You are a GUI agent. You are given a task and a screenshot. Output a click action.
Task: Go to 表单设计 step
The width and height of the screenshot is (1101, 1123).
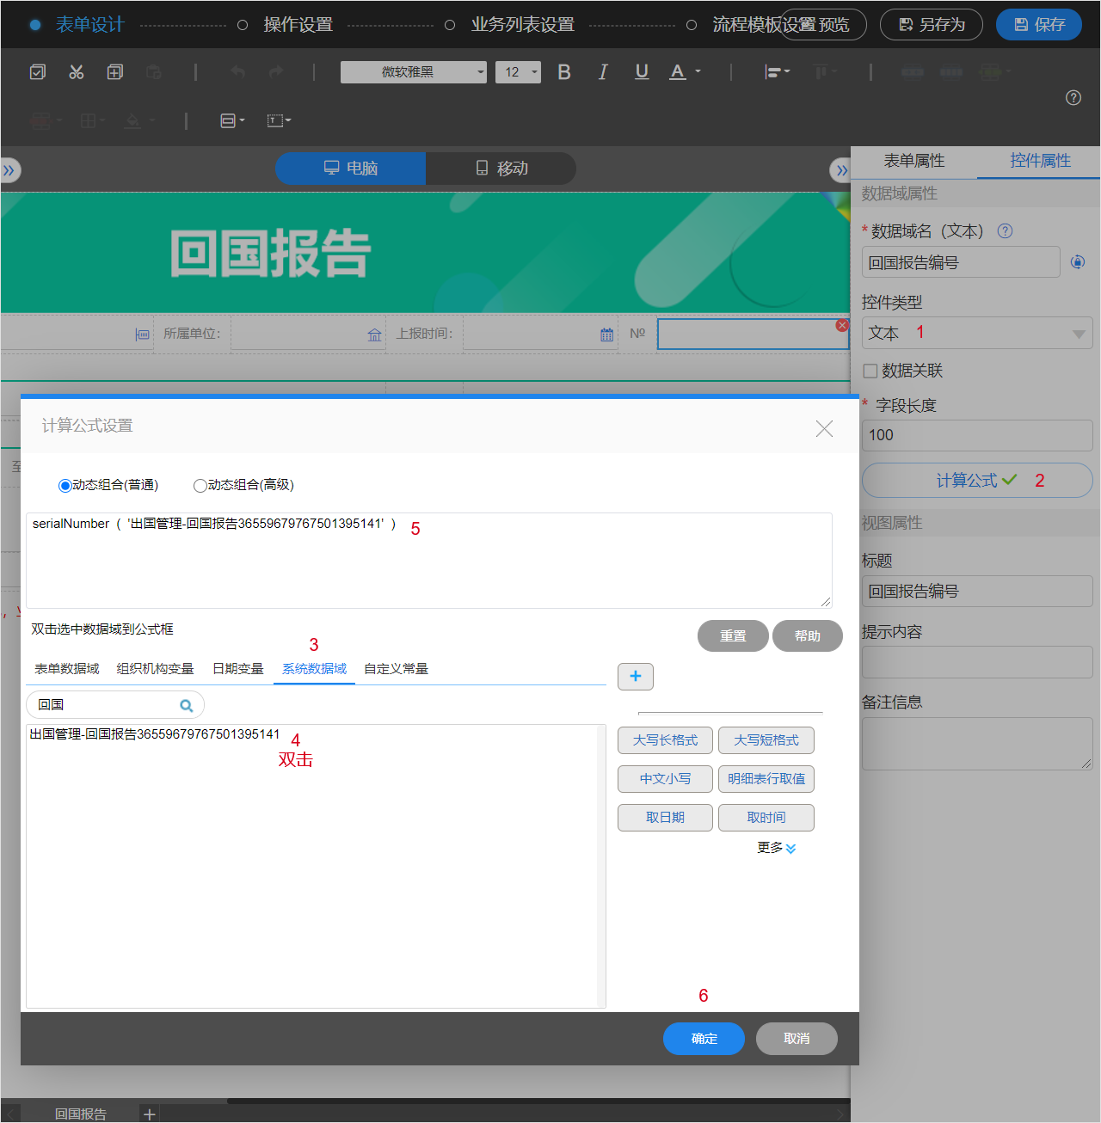(89, 25)
